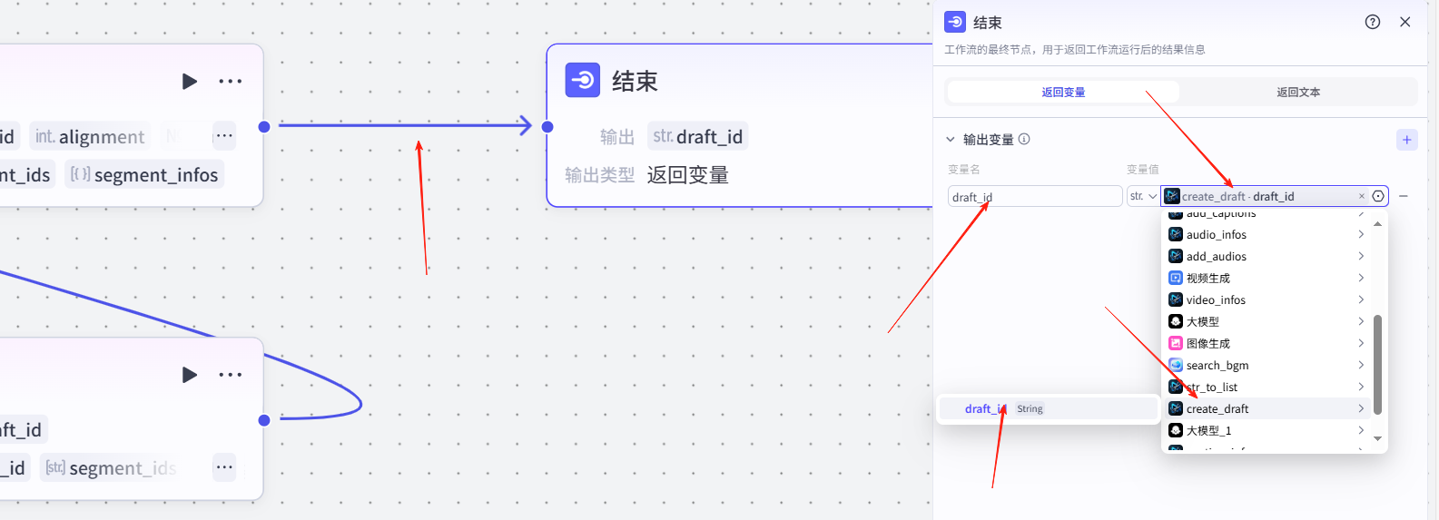
Task: Open the str. type dropdown
Action: click(1142, 196)
